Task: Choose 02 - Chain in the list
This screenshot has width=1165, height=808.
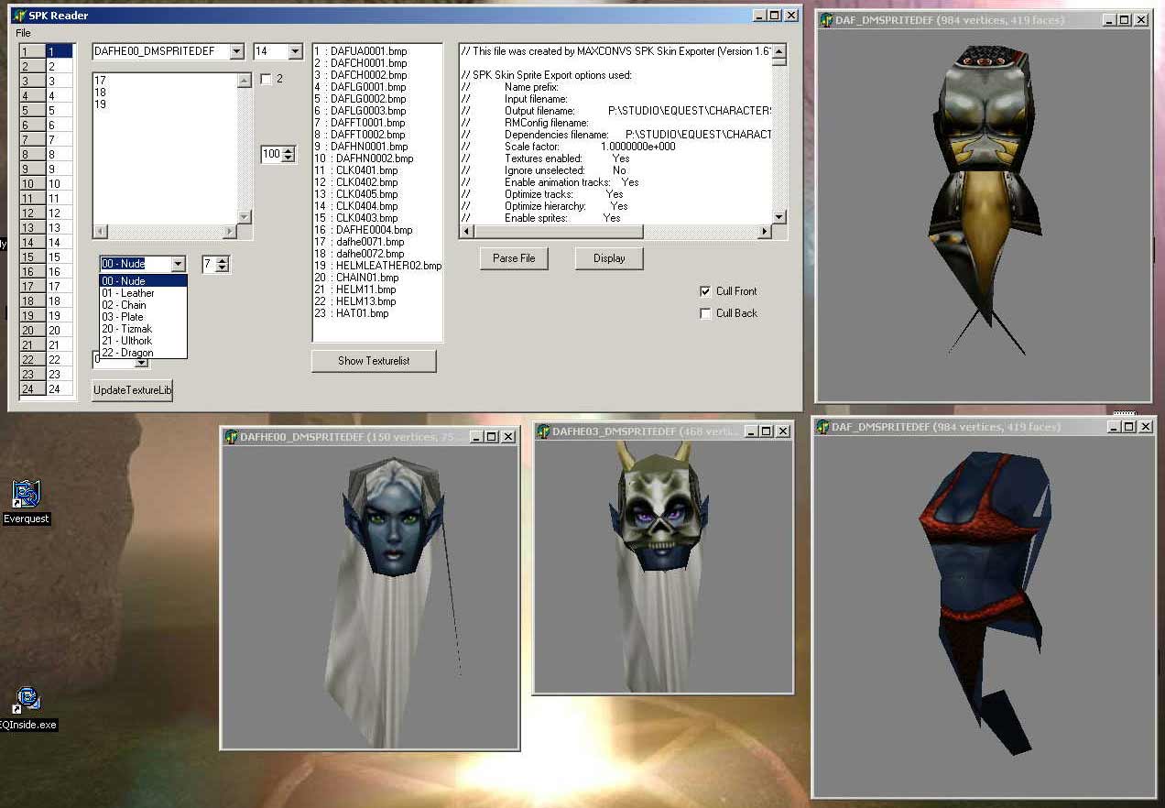Action: [143, 305]
